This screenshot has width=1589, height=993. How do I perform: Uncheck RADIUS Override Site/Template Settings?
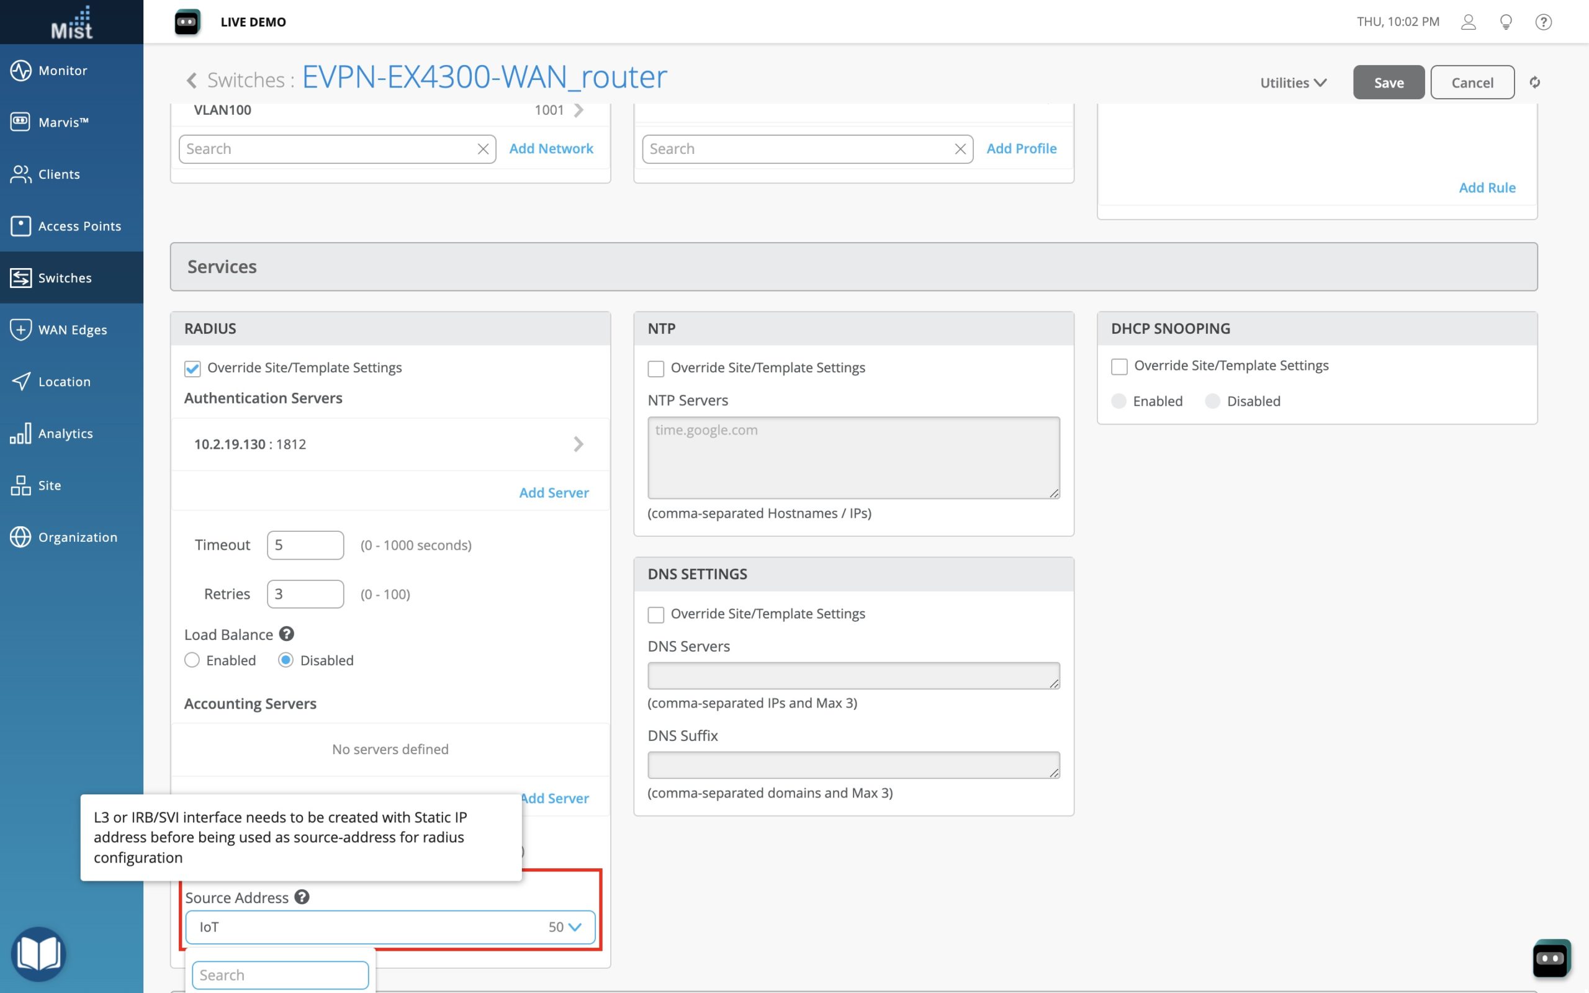coord(192,369)
